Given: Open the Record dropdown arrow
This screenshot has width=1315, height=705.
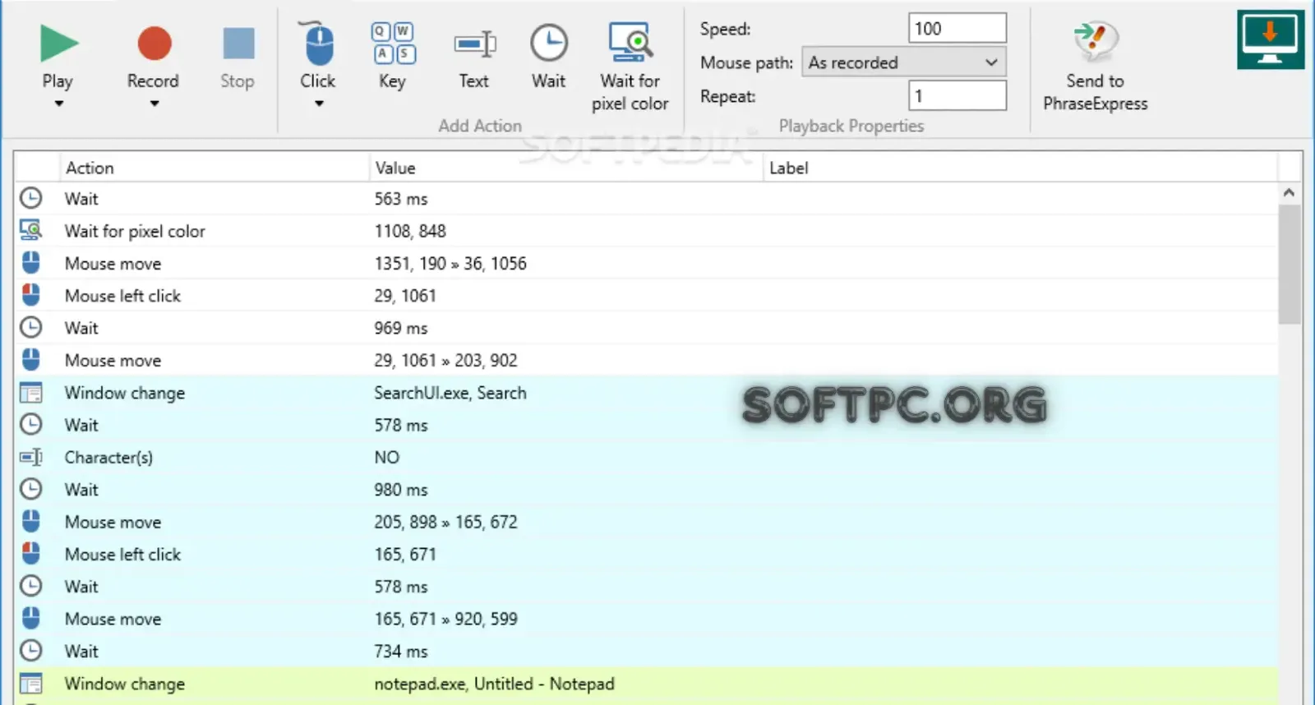Looking at the screenshot, I should point(154,104).
